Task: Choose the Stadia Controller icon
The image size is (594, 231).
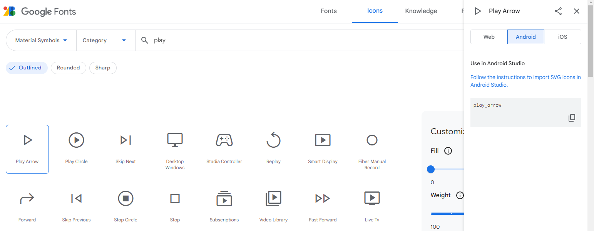Action: tap(224, 148)
